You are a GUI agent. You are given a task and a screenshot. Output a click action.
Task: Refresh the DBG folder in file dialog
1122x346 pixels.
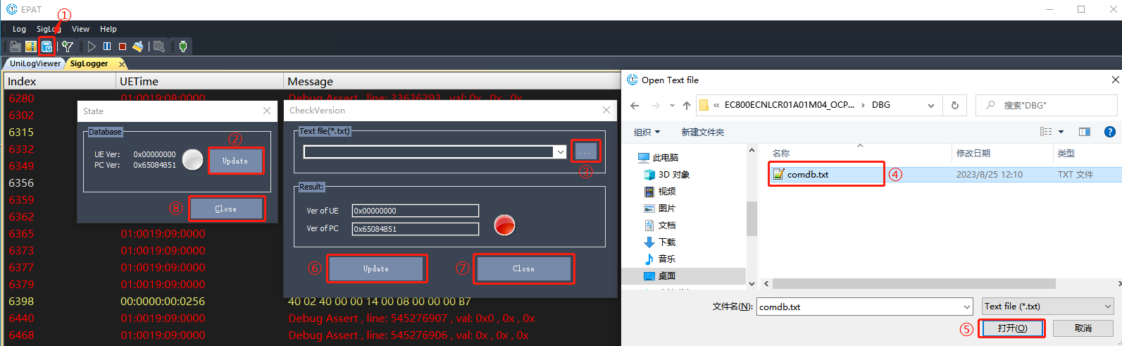pos(954,105)
